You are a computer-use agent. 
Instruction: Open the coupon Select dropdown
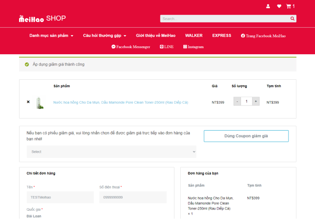[111, 152]
